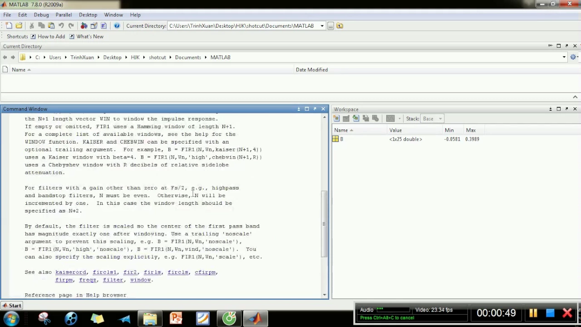Open Current Directory actions gear menu
Image resolution: width=581 pixels, height=327 pixels.
574,57
